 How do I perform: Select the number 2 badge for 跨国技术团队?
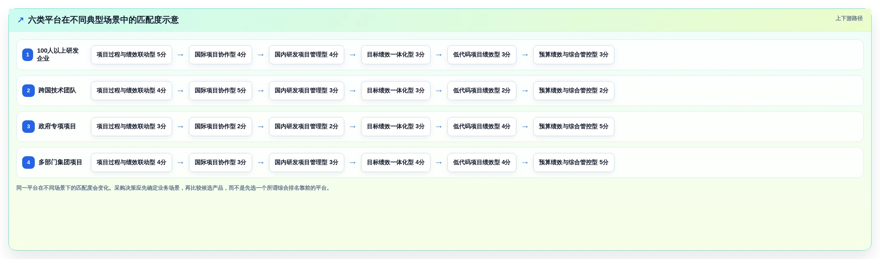click(28, 91)
